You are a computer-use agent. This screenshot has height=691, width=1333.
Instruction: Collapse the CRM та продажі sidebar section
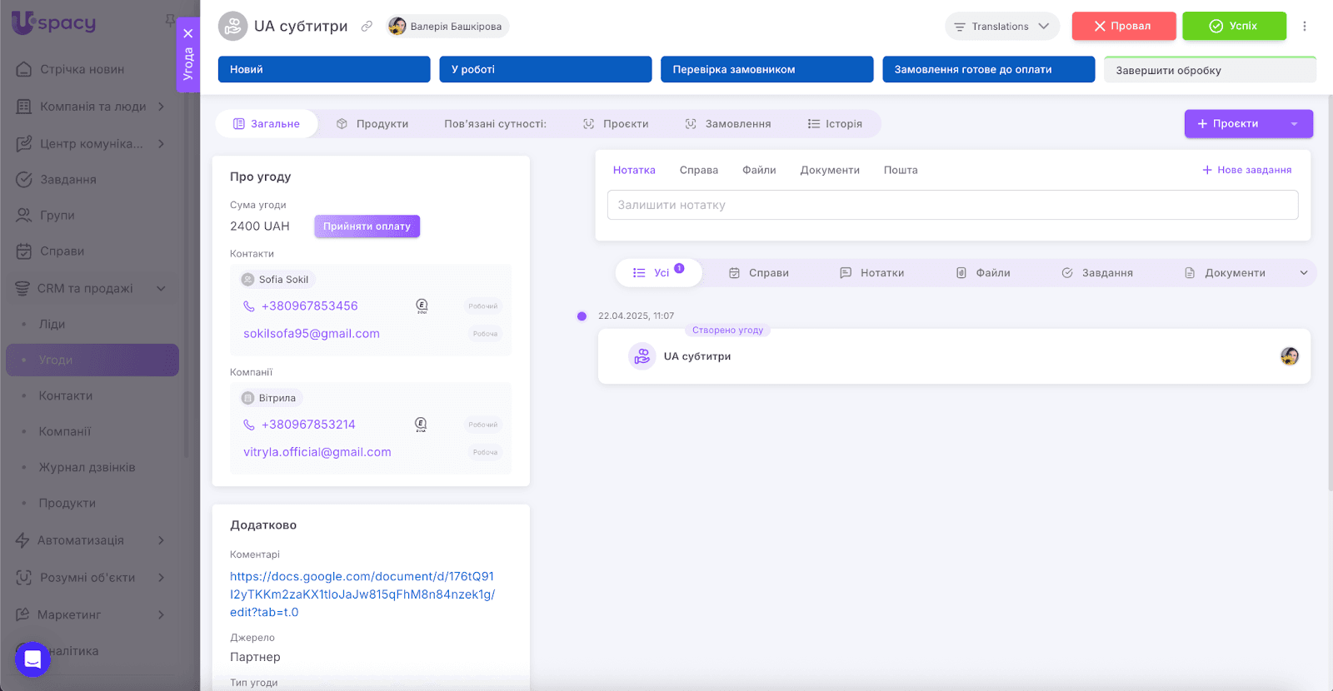coord(161,289)
